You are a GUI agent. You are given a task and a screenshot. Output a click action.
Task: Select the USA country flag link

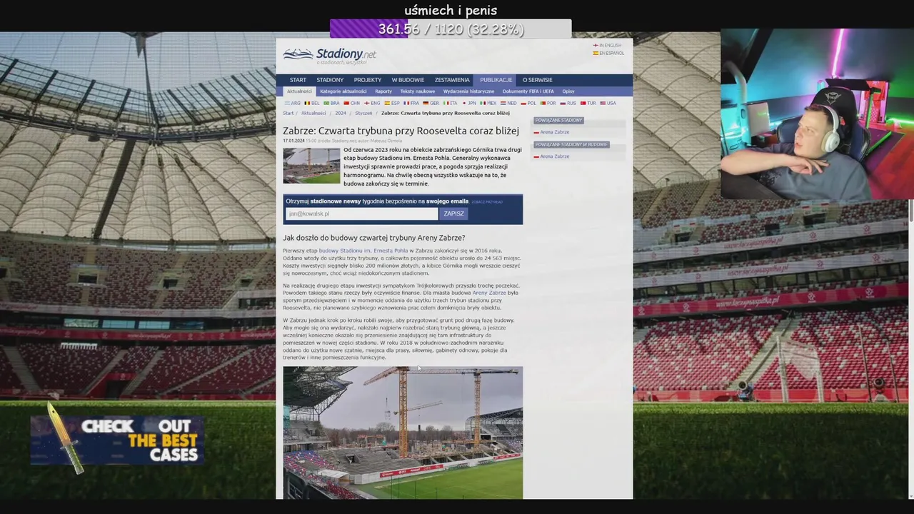(x=608, y=103)
